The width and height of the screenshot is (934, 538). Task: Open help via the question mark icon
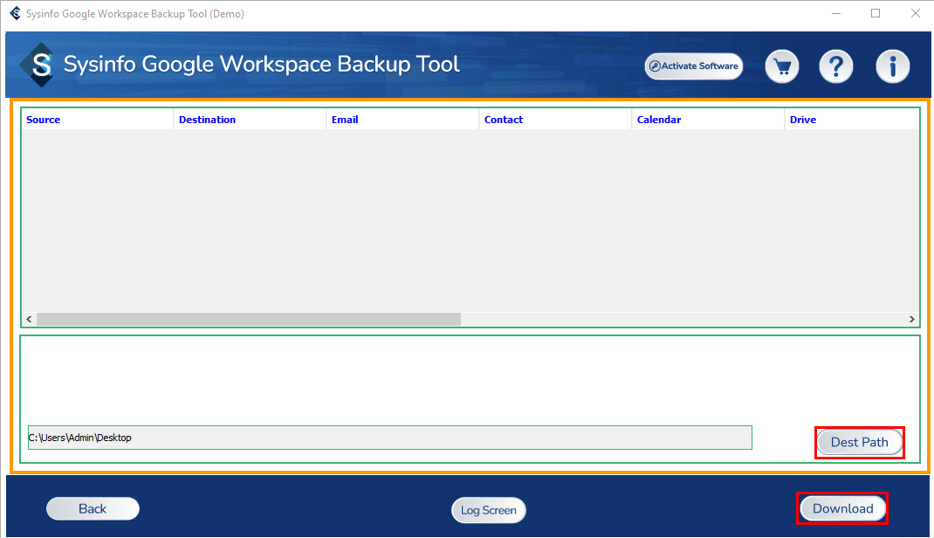[835, 66]
